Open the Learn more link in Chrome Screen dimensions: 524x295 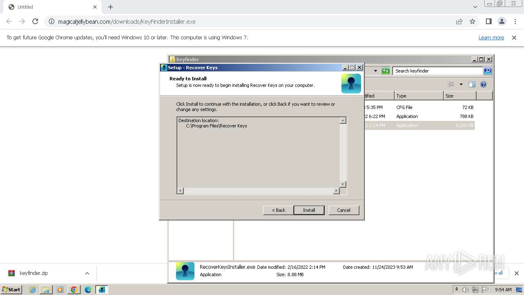pos(491,37)
